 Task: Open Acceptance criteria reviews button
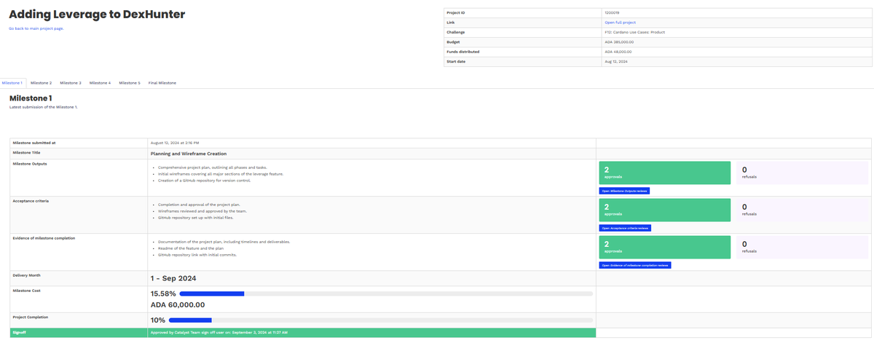[625, 228]
